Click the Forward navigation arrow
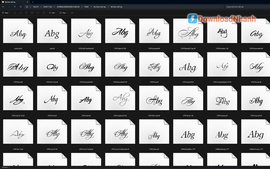270x169 pixels. coord(9,7)
